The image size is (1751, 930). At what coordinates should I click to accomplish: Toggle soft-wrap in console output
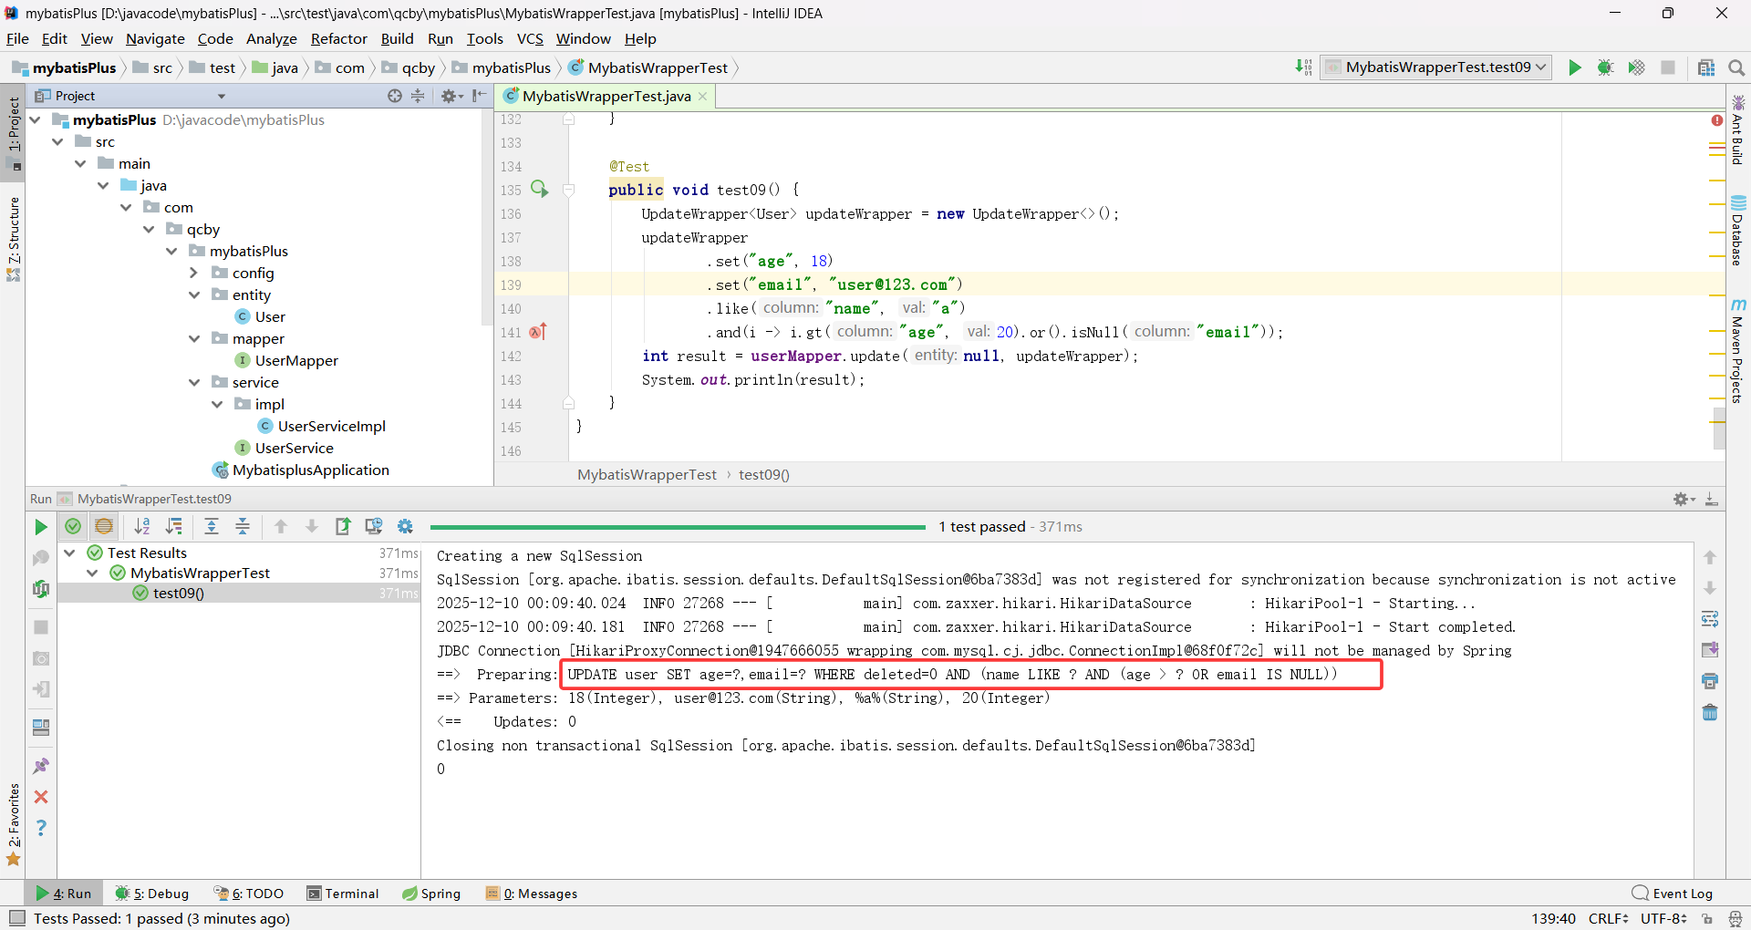(1710, 620)
